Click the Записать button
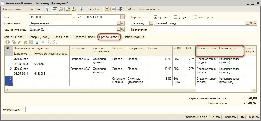The image size is (261, 121). 229,117
